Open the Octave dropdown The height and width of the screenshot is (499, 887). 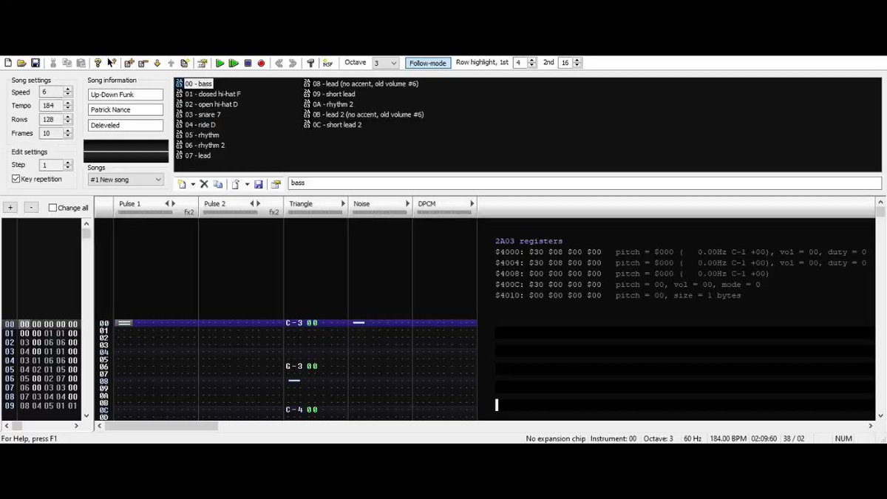click(385, 64)
